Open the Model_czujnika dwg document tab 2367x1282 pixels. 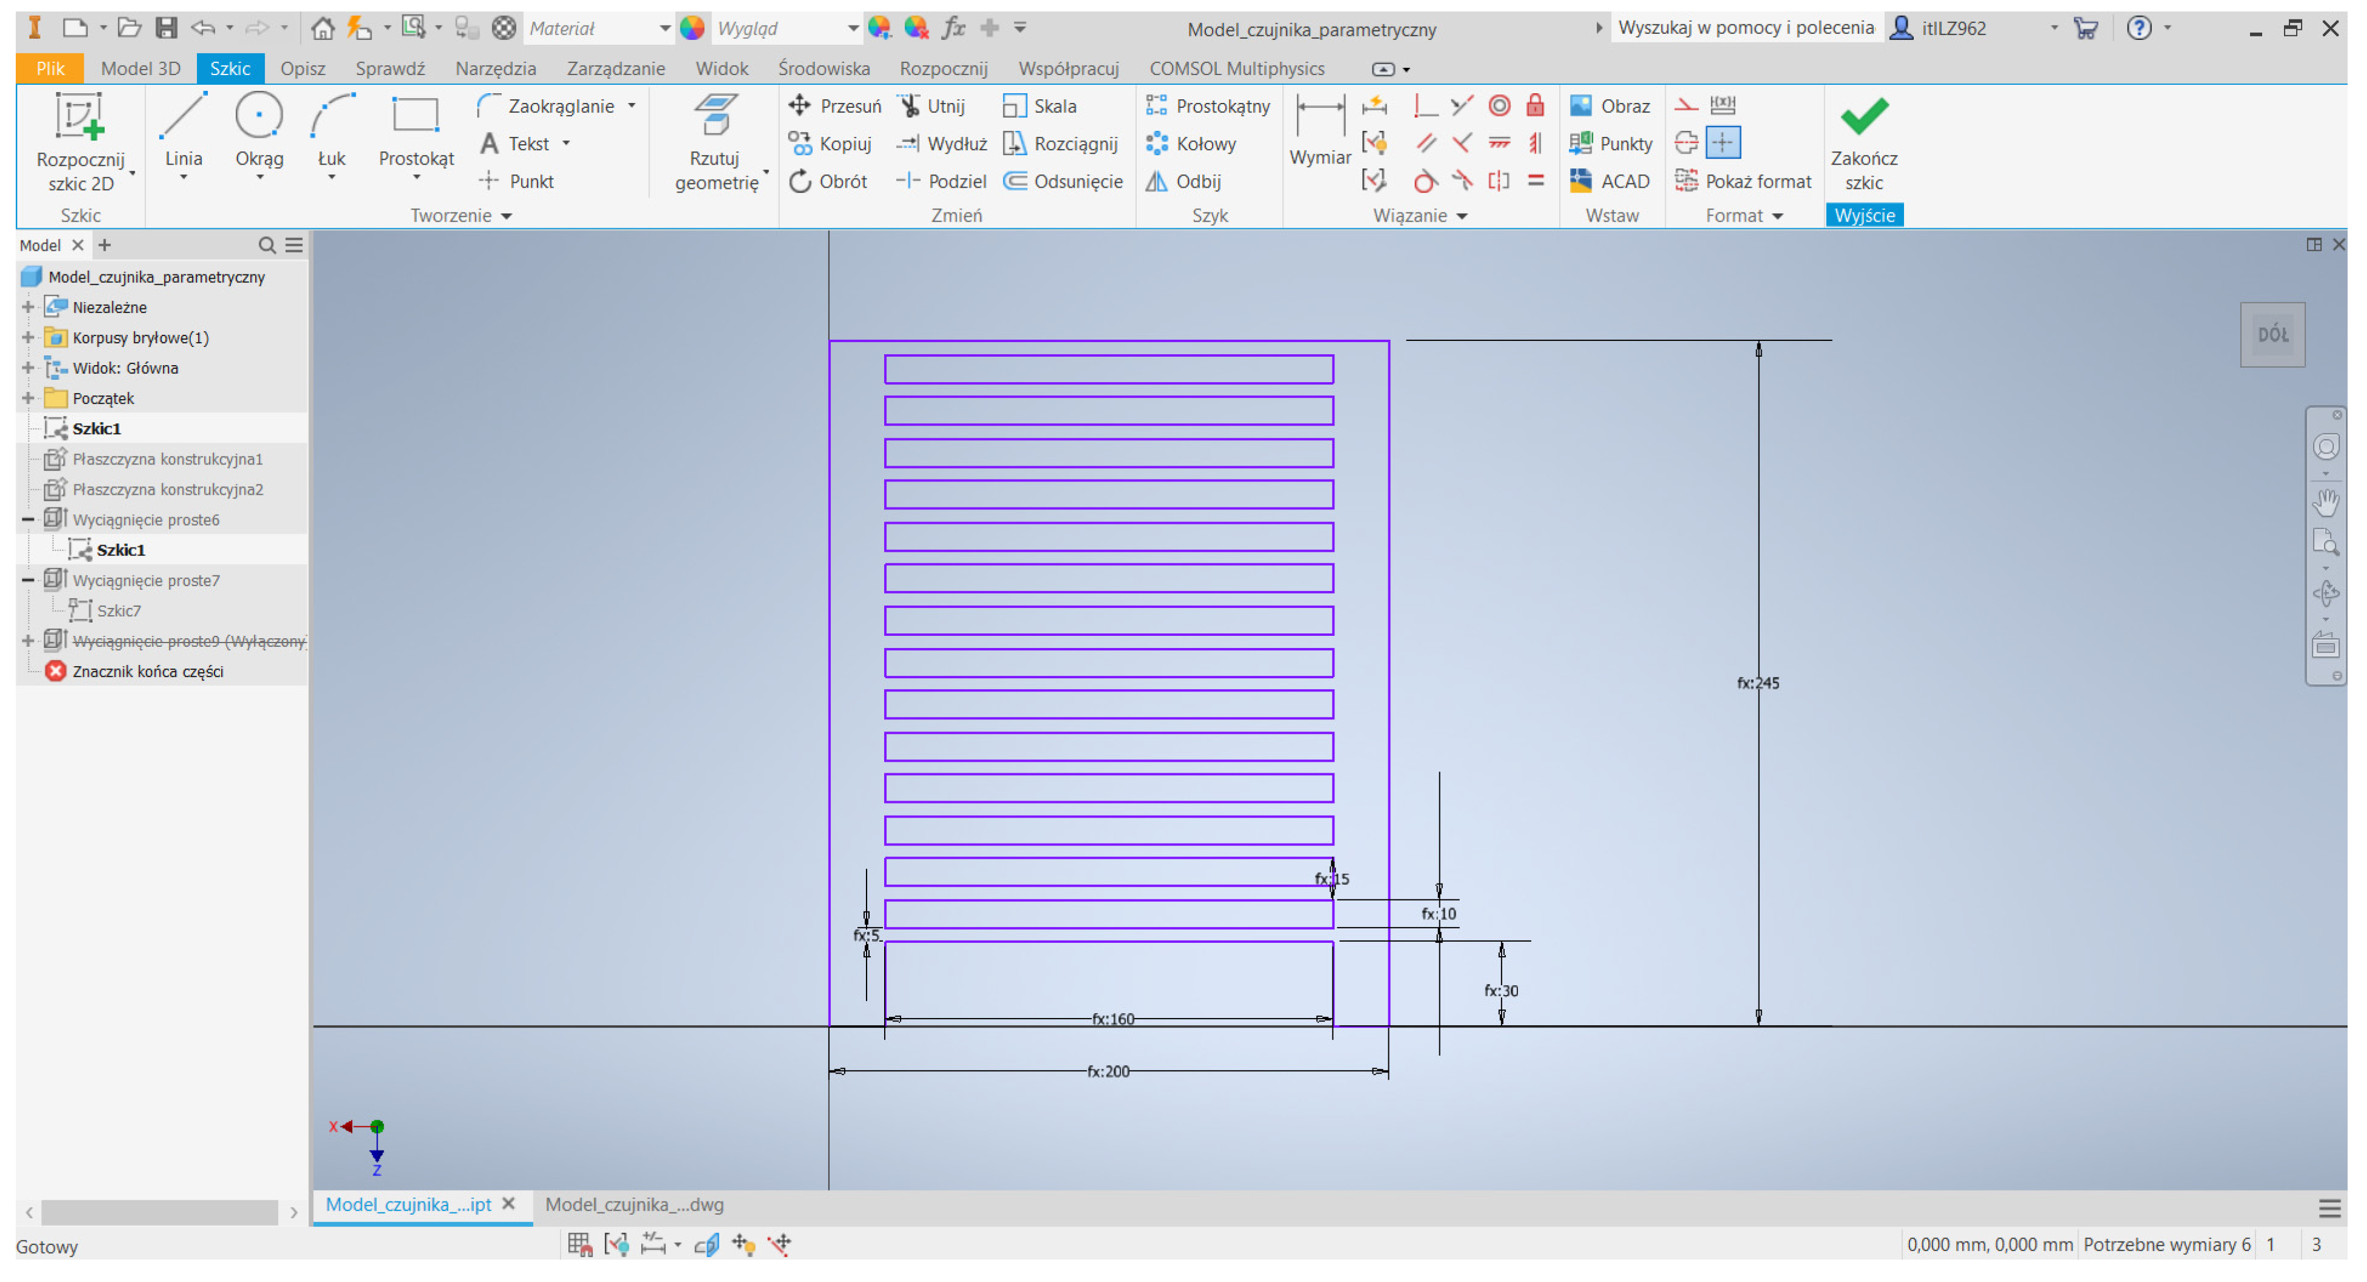coord(633,1204)
